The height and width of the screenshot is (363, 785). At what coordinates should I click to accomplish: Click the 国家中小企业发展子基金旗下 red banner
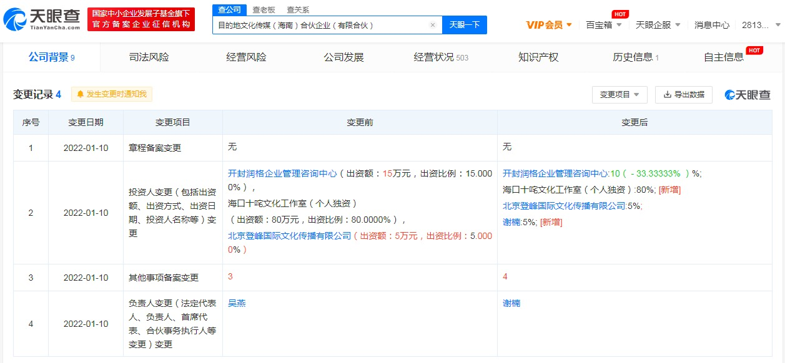141,19
